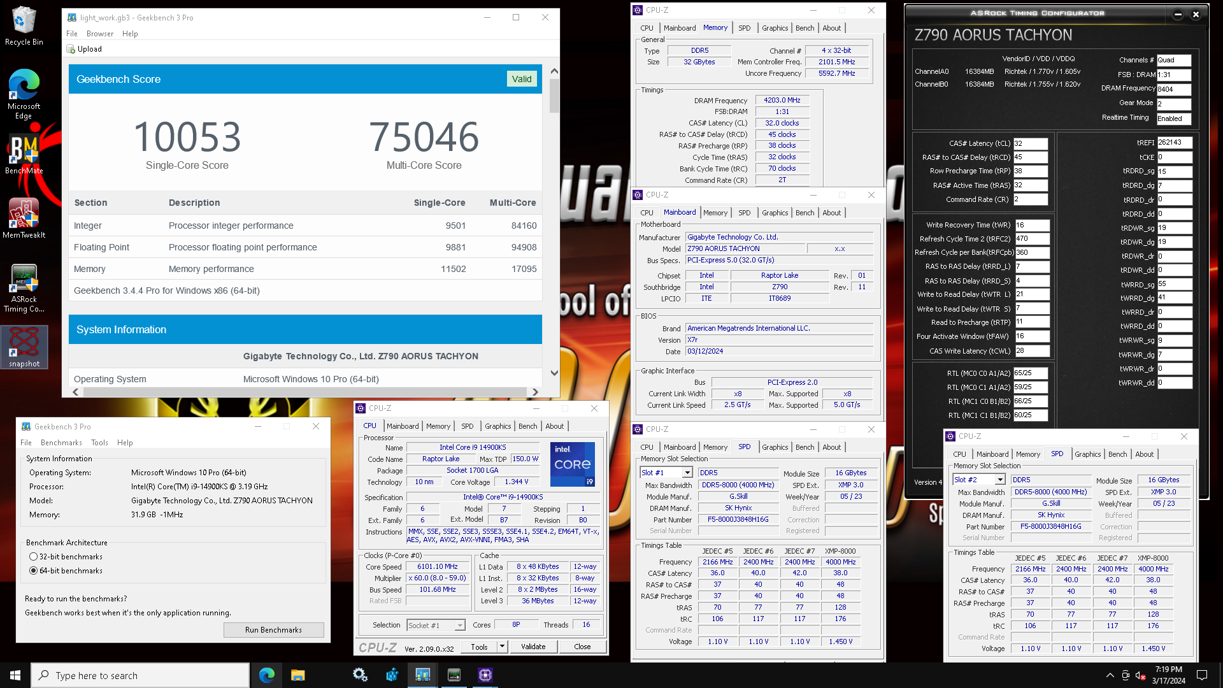
Task: Open Tools menu in Geekbench 3 Pro window
Action: pyautogui.click(x=99, y=443)
